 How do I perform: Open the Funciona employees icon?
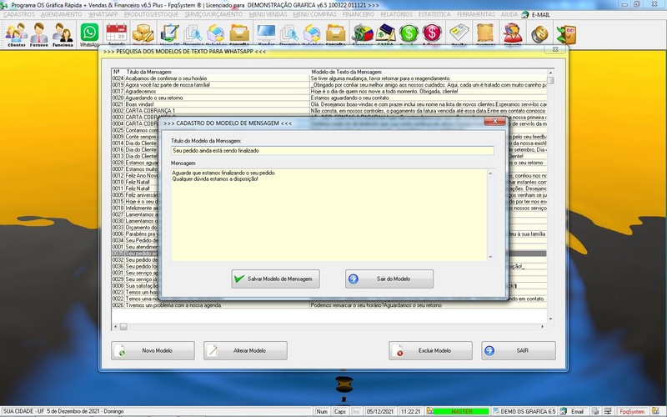[63, 34]
